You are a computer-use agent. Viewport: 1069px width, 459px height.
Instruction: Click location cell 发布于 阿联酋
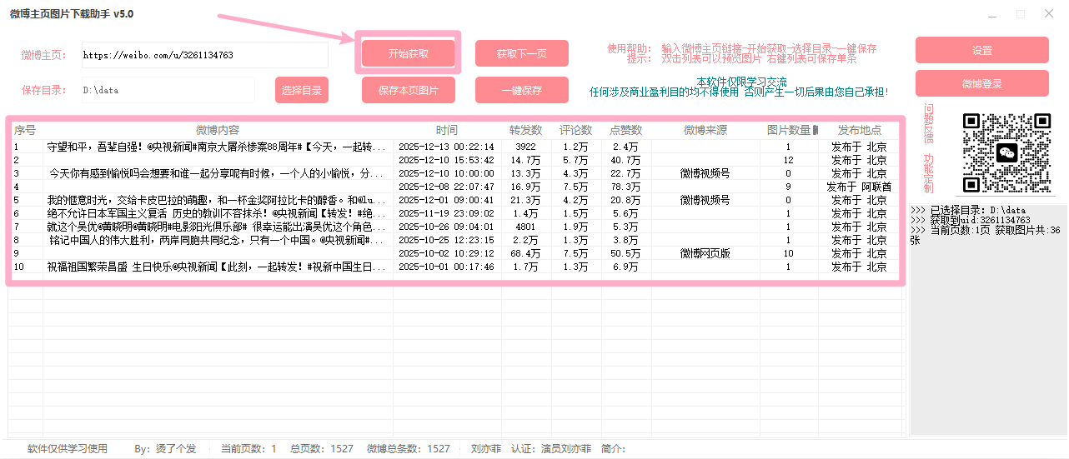860,187
